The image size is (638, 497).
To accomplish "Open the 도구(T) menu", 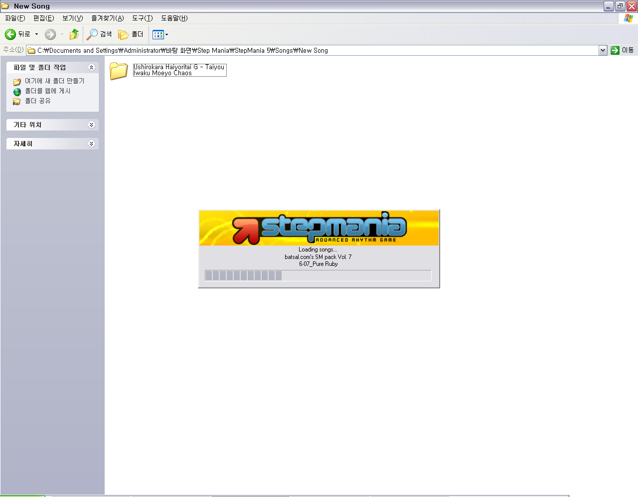I will click(143, 18).
